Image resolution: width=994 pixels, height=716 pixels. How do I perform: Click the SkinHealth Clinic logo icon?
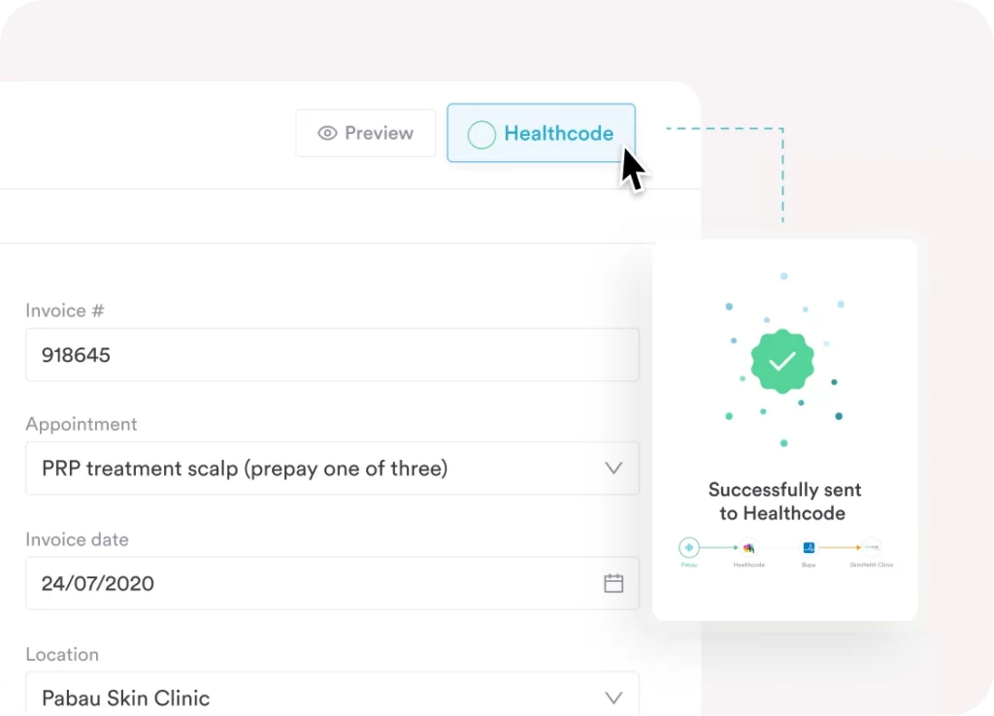tap(871, 547)
